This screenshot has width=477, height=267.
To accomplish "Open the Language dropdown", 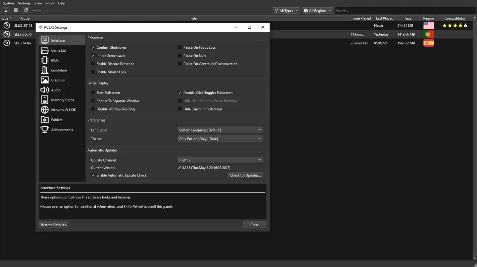I will 220,130.
